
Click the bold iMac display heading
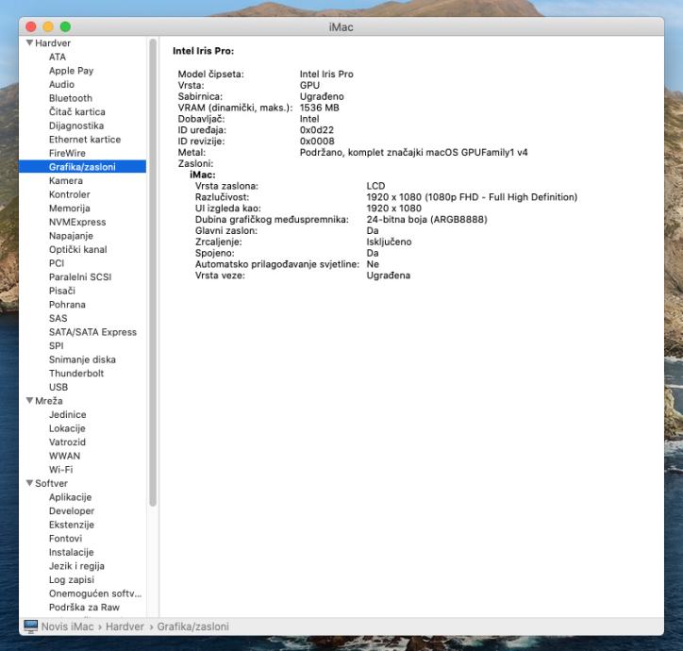[203, 175]
